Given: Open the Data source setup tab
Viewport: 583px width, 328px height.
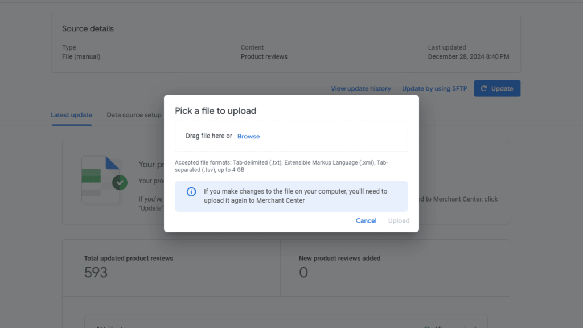Looking at the screenshot, I should click(133, 115).
